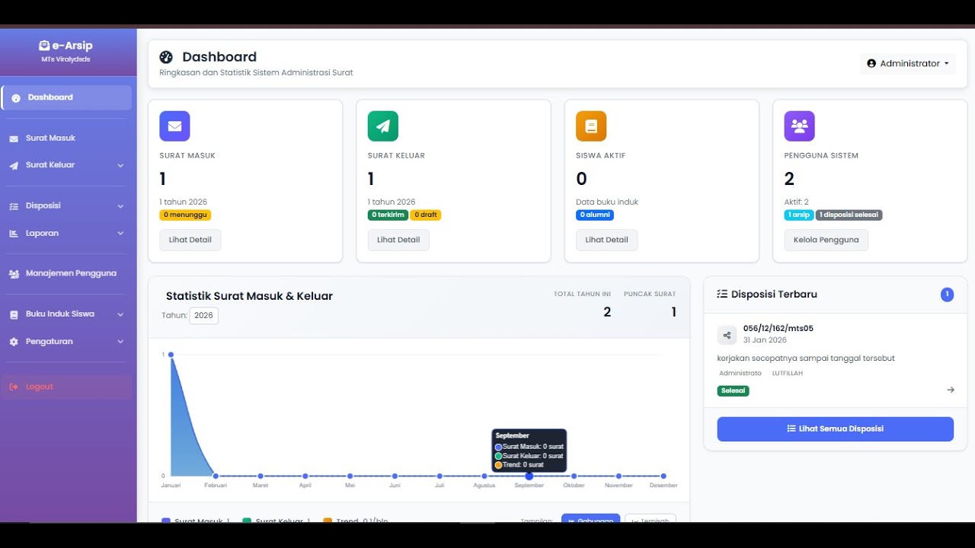Click the Kelola Pengguna button

tap(826, 240)
